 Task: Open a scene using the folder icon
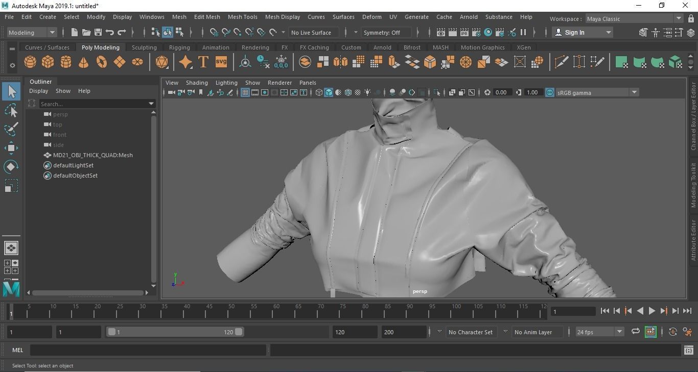point(86,33)
